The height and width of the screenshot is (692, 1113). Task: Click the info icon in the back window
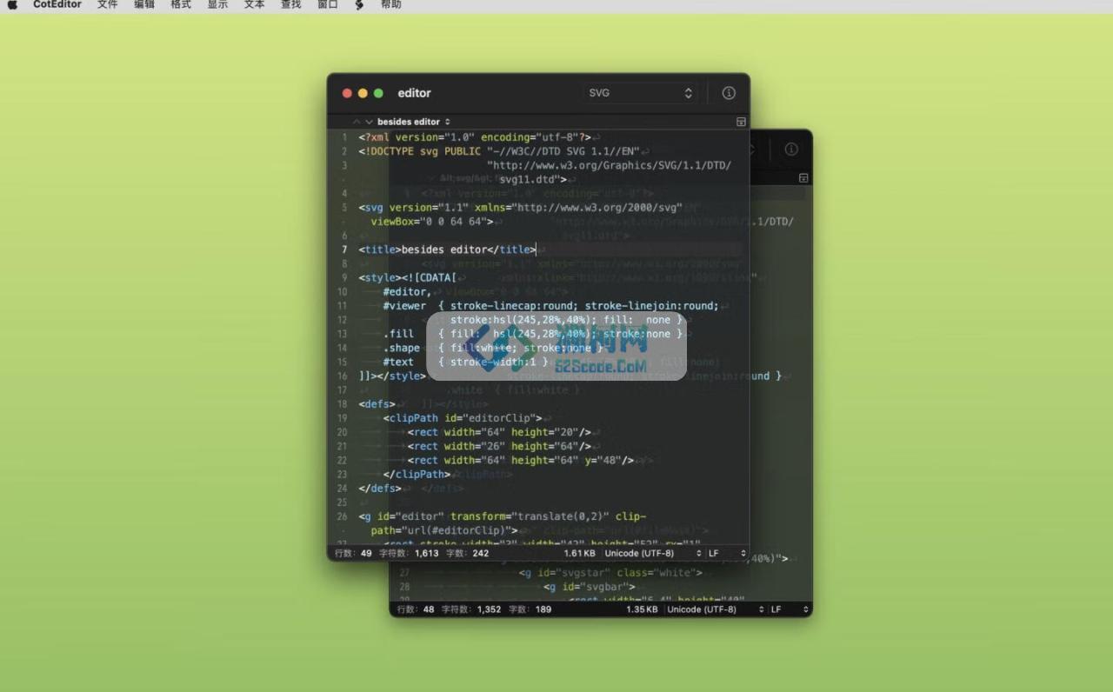point(791,149)
